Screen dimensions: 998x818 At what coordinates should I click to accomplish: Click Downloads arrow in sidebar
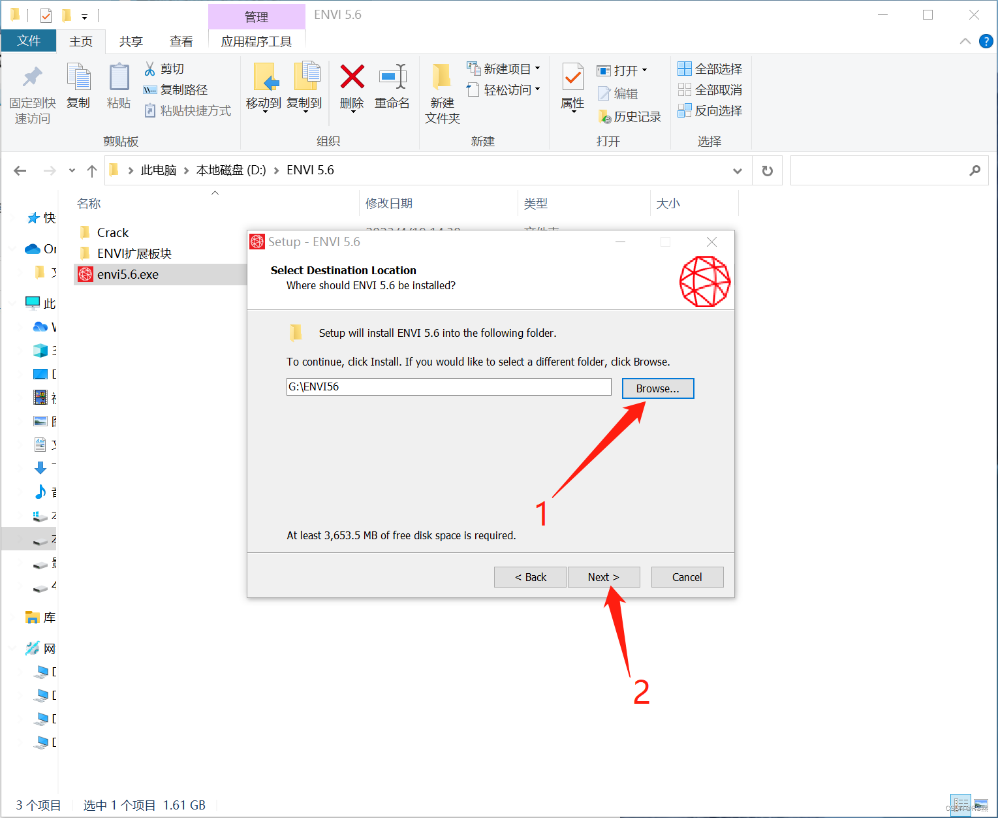pos(40,468)
